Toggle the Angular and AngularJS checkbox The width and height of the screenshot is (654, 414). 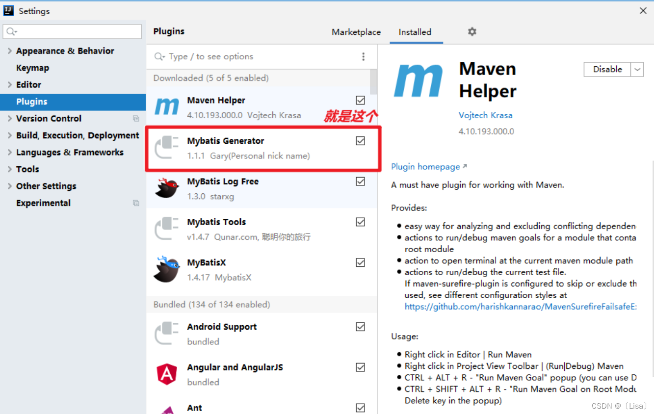(x=361, y=367)
